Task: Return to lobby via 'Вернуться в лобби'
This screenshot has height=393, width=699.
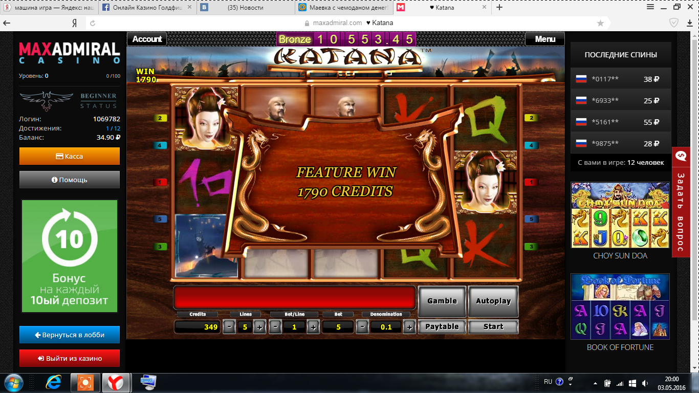Action: (x=70, y=335)
